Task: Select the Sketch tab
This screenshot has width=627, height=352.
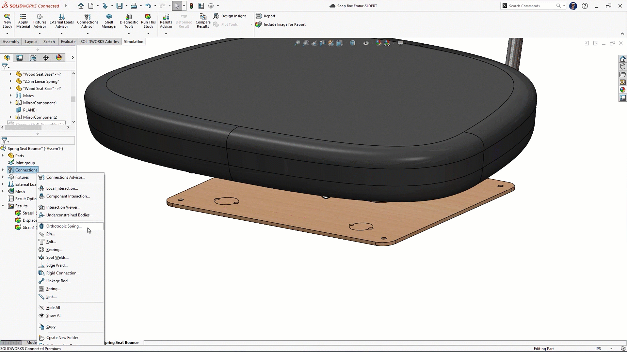Action: 49,42
